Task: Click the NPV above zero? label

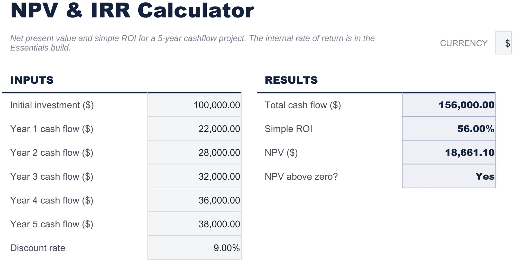Action: tap(301, 177)
